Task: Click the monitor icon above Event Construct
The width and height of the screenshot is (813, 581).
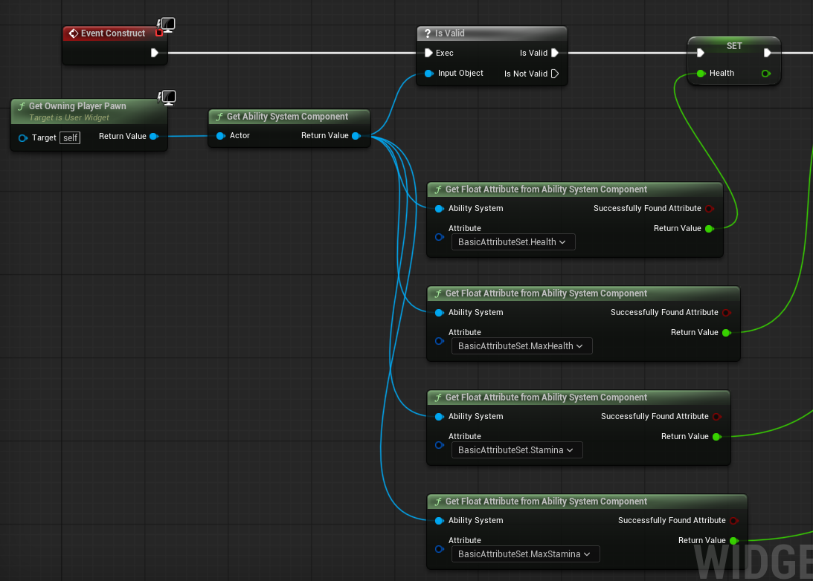Action: 167,25
